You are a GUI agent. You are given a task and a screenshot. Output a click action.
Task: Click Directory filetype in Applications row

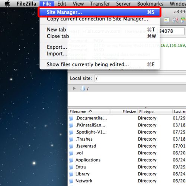pos(147,160)
